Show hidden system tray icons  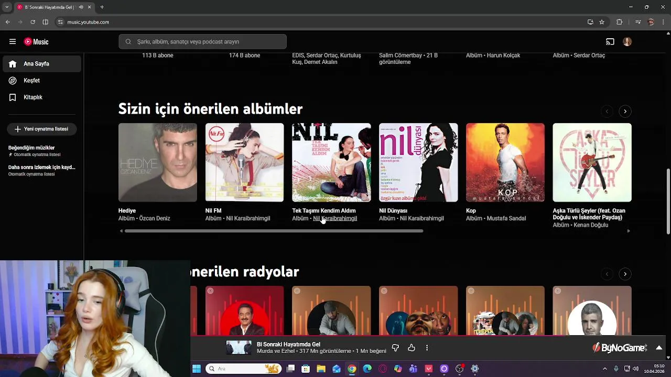coord(605,369)
